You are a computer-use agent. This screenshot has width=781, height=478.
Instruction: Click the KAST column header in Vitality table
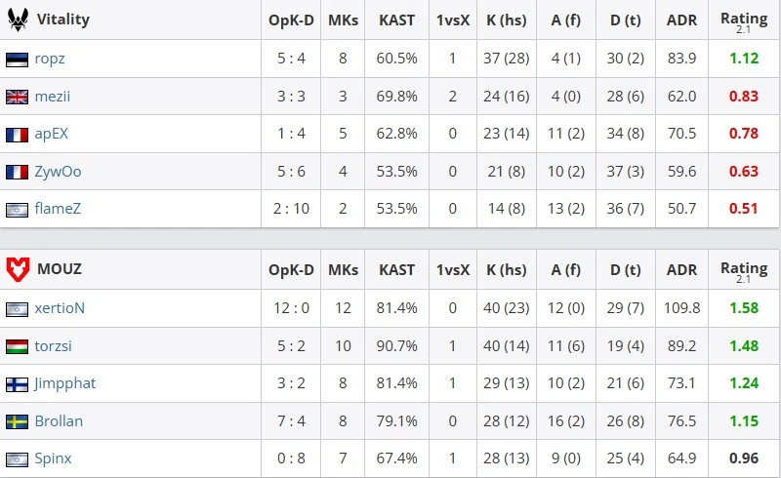(x=397, y=20)
